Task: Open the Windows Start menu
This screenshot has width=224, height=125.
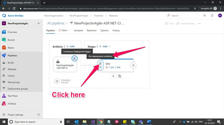Action: pyautogui.click(x=4, y=122)
